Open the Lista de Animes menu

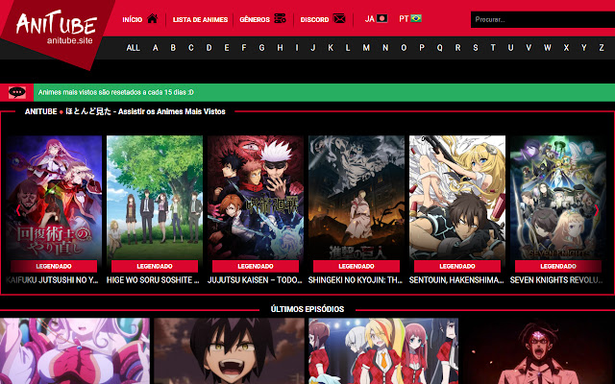point(200,19)
